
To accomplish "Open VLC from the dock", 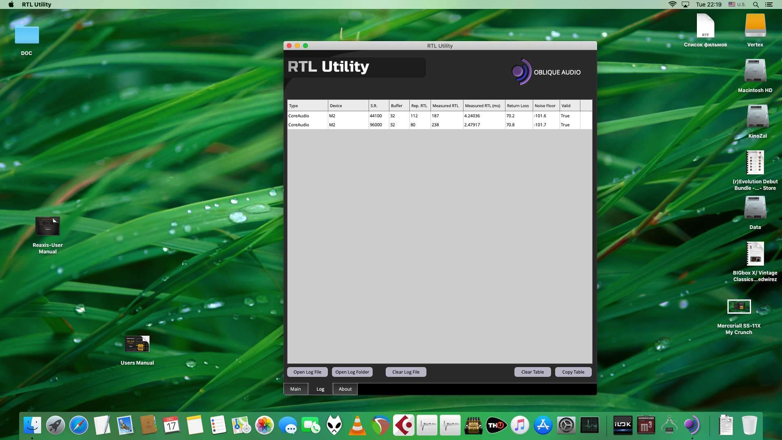I will point(357,426).
